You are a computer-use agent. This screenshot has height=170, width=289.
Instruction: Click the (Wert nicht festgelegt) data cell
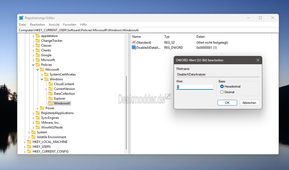coord(212,42)
